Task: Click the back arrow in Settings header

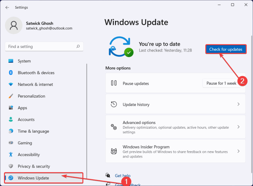Action: pyautogui.click(x=8, y=7)
